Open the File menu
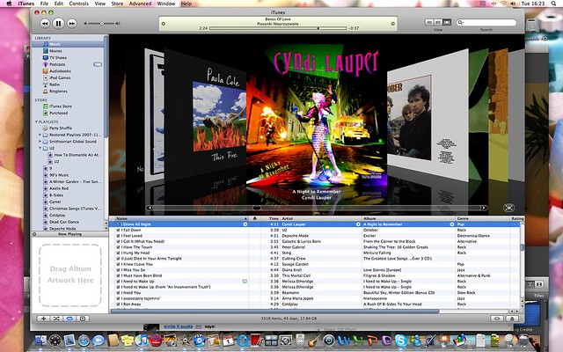 pos(44,4)
